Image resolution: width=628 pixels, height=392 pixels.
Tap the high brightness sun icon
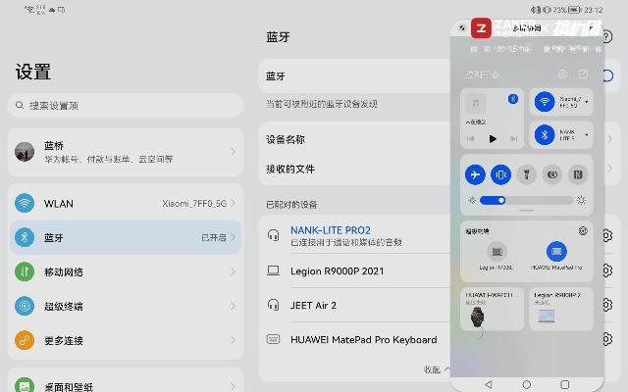pos(581,200)
